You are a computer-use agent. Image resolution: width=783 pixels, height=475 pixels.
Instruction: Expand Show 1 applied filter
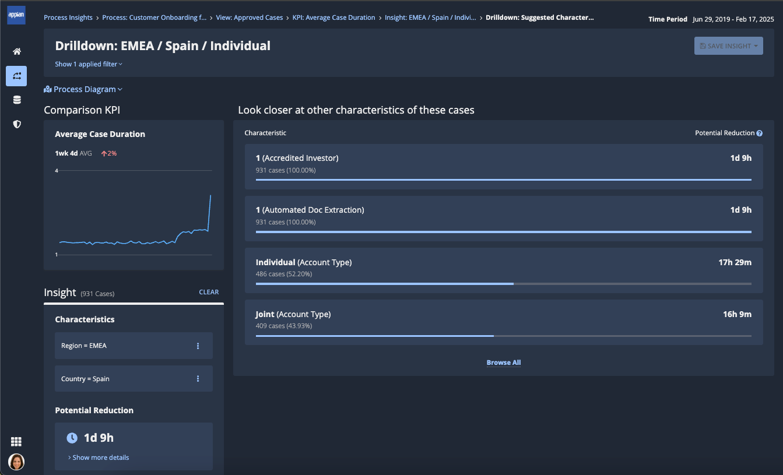pyautogui.click(x=89, y=64)
